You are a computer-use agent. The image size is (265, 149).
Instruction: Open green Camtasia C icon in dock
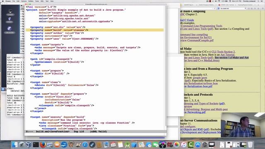[190, 145]
